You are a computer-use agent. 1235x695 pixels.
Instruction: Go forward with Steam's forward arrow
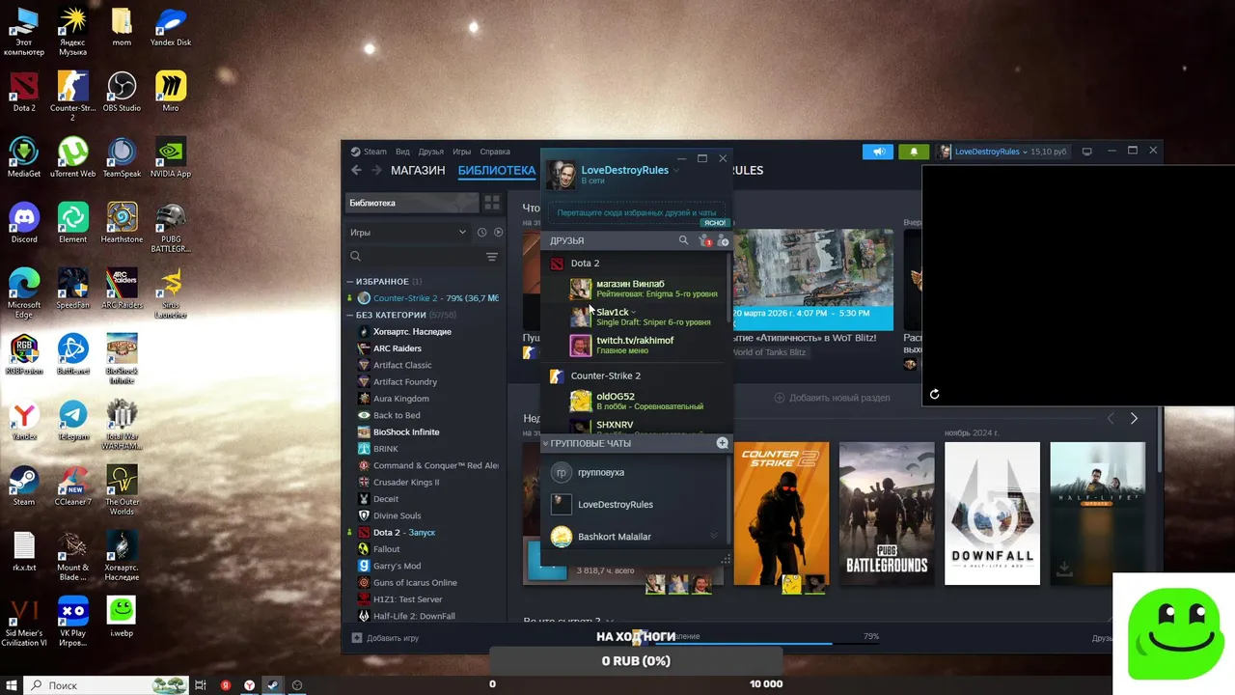(x=375, y=170)
